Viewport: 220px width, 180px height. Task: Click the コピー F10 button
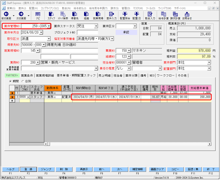175,169
